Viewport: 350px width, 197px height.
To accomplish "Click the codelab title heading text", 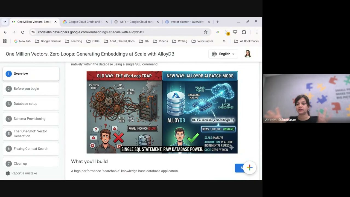I will click(90, 54).
